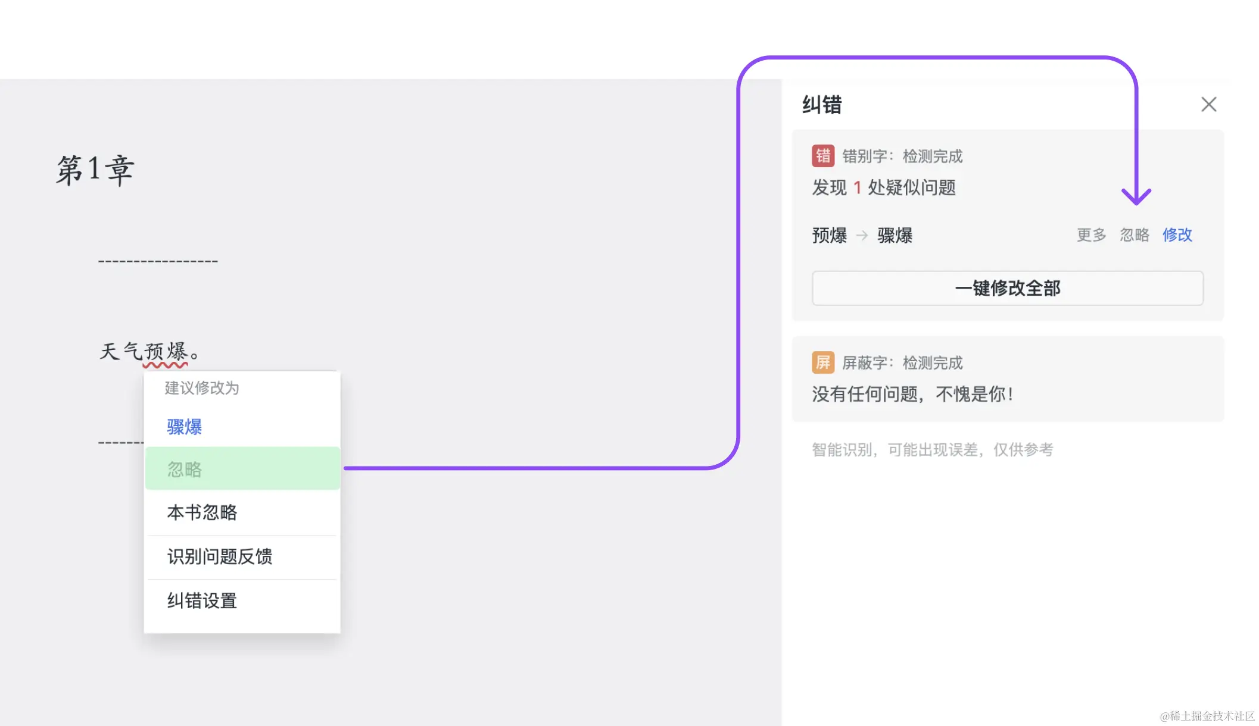
Task: Click the 纠错 panel title
Action: [822, 105]
